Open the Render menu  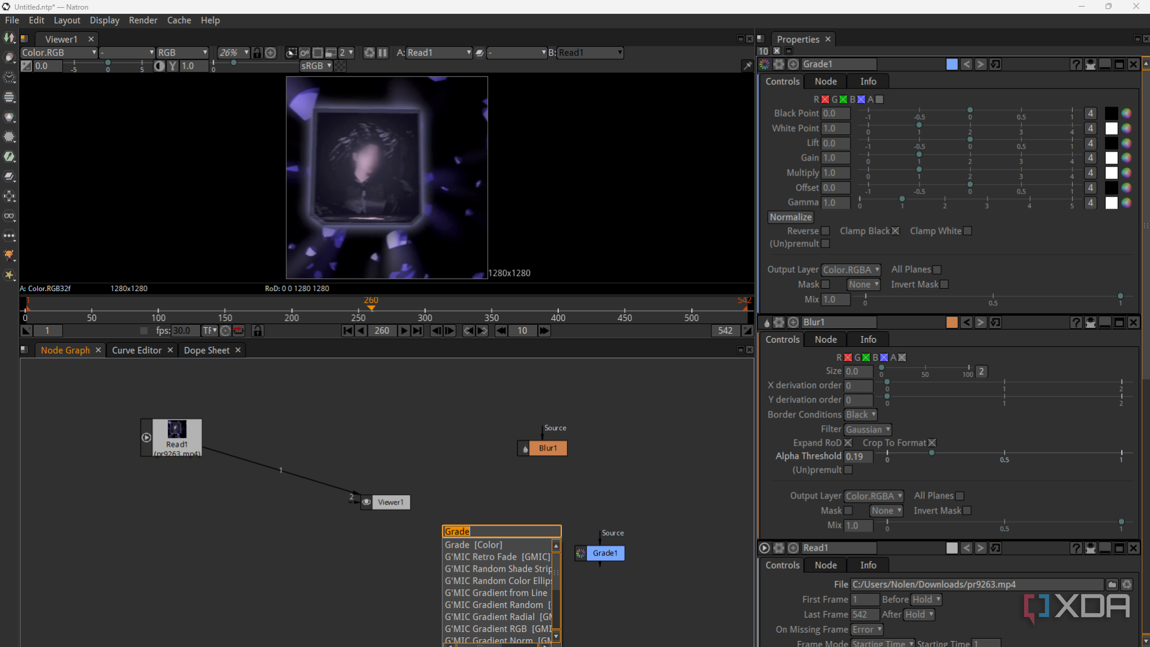point(143,20)
